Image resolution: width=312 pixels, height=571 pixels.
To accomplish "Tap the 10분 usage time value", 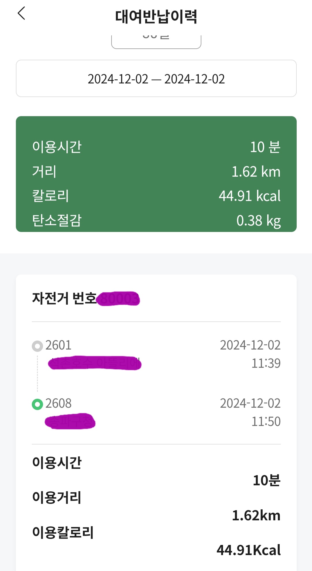I will point(266,480).
